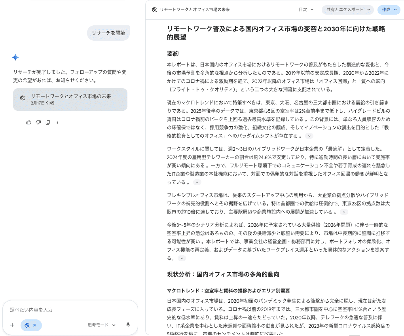Open the three-dot more options menu
The width and height of the screenshot is (404, 336).
coord(57,122)
